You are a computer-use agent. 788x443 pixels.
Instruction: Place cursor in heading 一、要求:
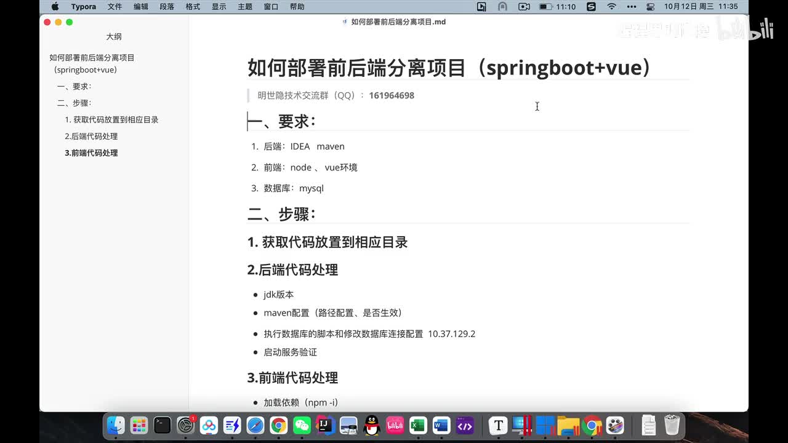coord(282,122)
